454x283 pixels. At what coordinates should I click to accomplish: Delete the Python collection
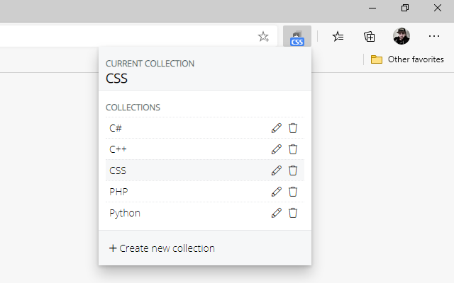[x=293, y=213]
